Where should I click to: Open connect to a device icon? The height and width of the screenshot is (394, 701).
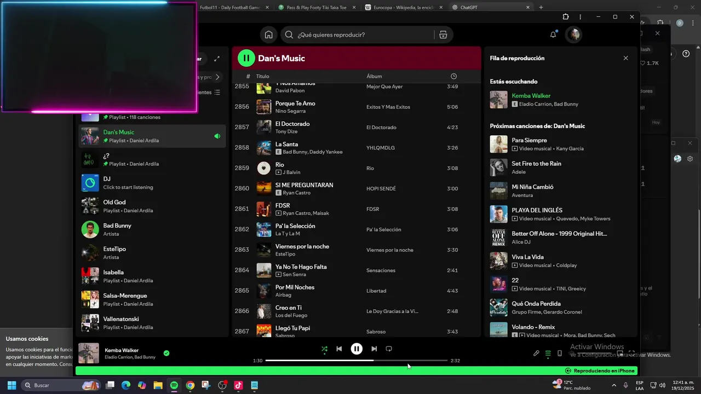(x=559, y=354)
